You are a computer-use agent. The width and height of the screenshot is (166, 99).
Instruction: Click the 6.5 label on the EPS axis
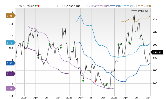pos(11,48)
